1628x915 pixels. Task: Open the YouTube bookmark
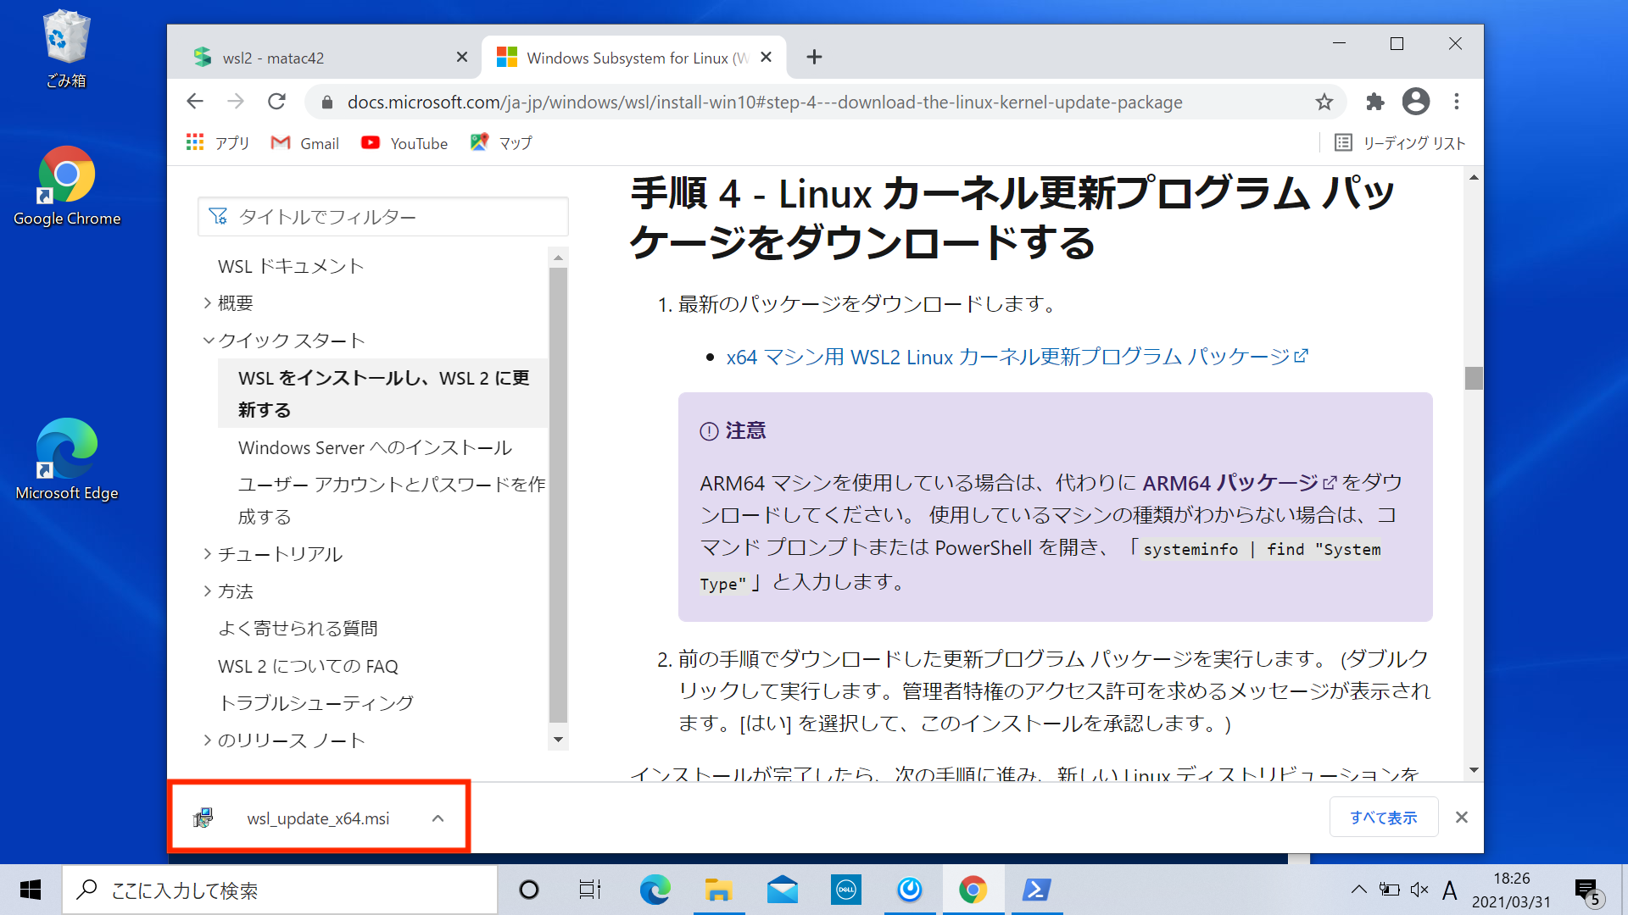click(x=404, y=143)
